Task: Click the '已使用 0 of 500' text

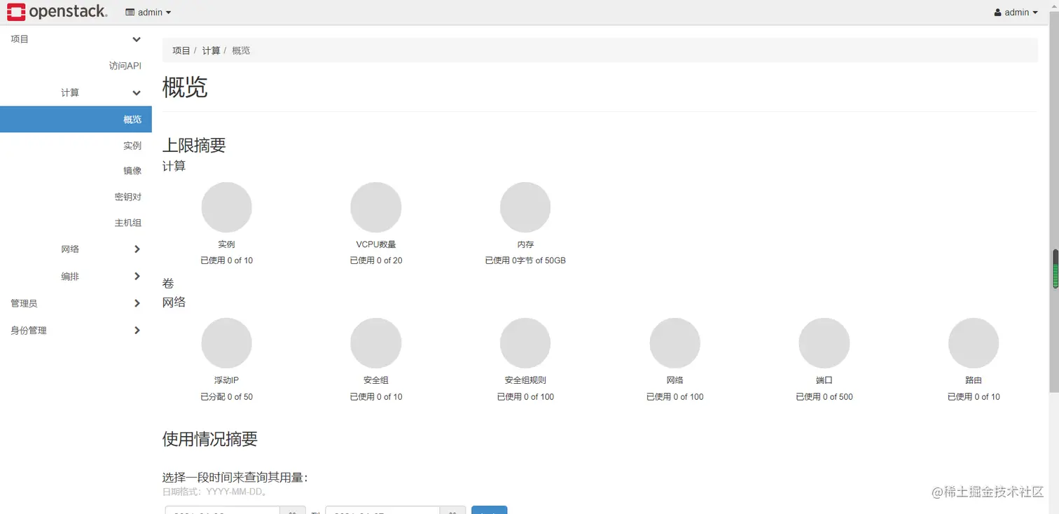Action: [824, 397]
